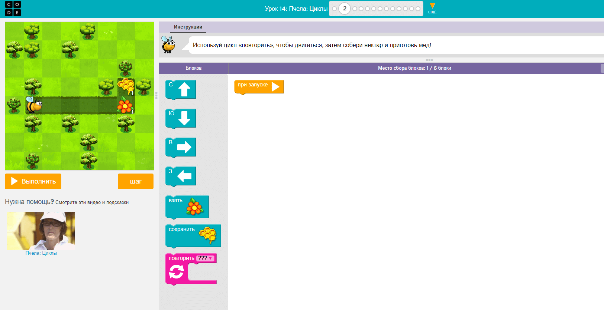Click the Code.org logo

point(13,9)
